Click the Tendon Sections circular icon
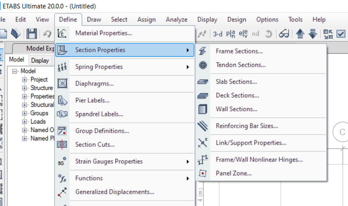Screen dimensions: 348x206 coord(203,65)
